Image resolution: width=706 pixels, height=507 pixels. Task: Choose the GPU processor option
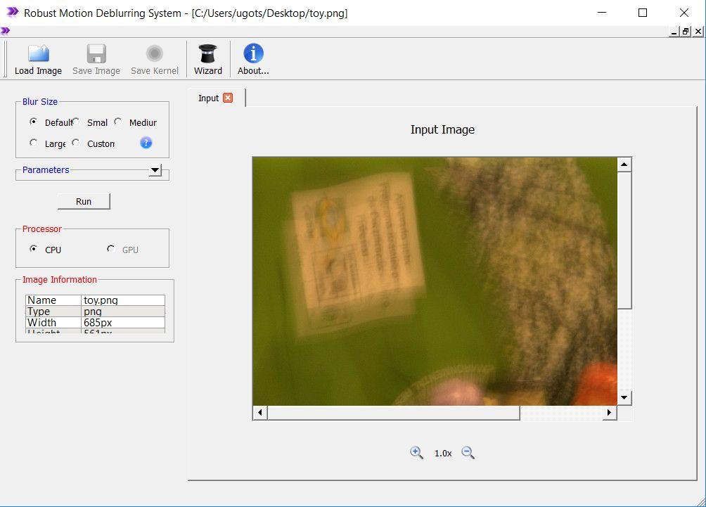(111, 248)
